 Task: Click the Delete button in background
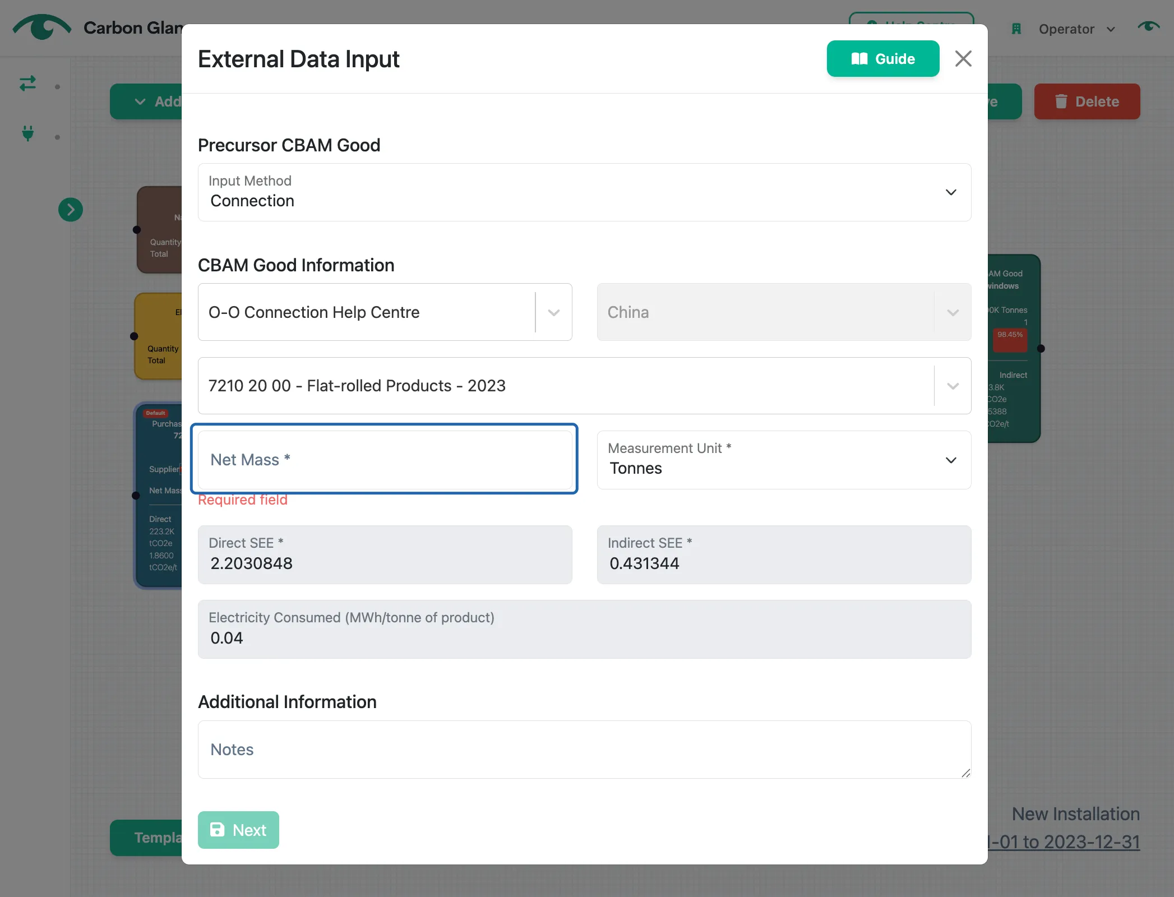1087,101
